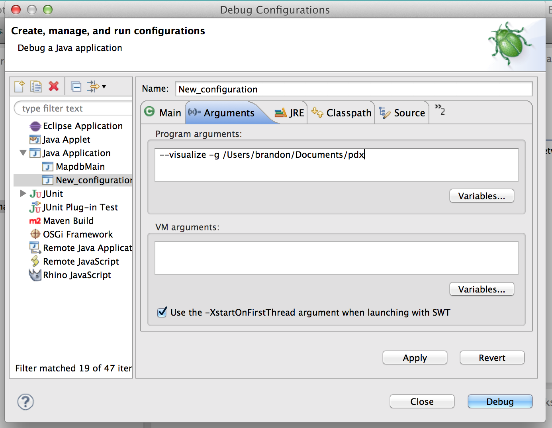Click the Apply button
The height and width of the screenshot is (428, 552).
pyautogui.click(x=415, y=357)
